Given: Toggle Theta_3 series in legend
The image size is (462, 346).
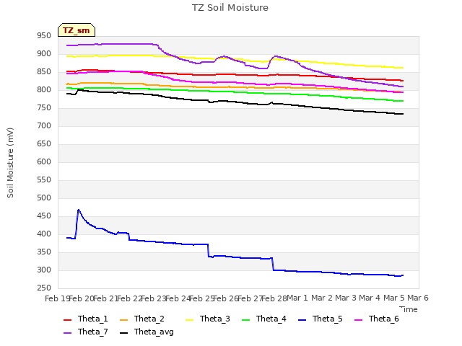Looking at the screenshot, I should (x=208, y=319).
